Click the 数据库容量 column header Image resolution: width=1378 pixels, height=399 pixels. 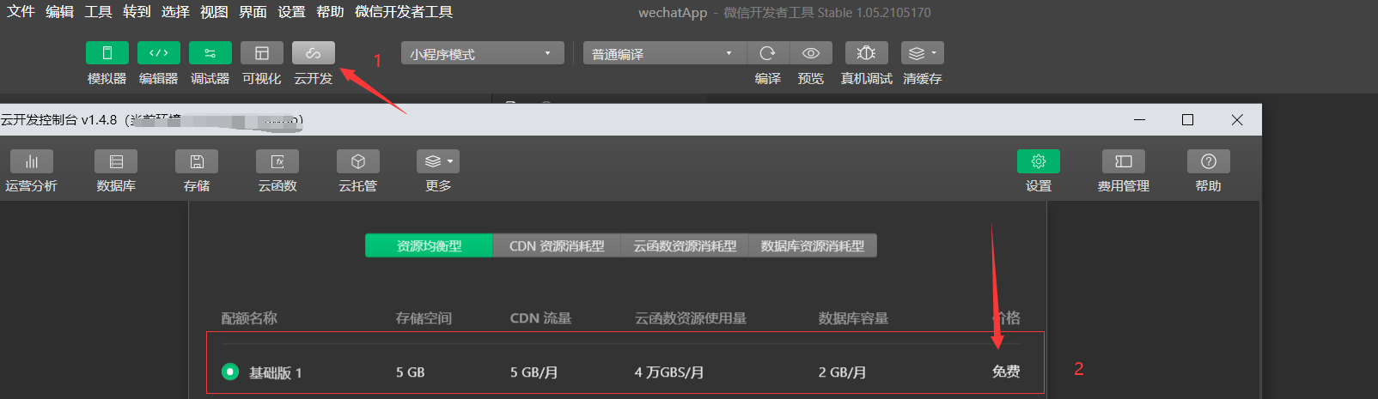pos(853,318)
